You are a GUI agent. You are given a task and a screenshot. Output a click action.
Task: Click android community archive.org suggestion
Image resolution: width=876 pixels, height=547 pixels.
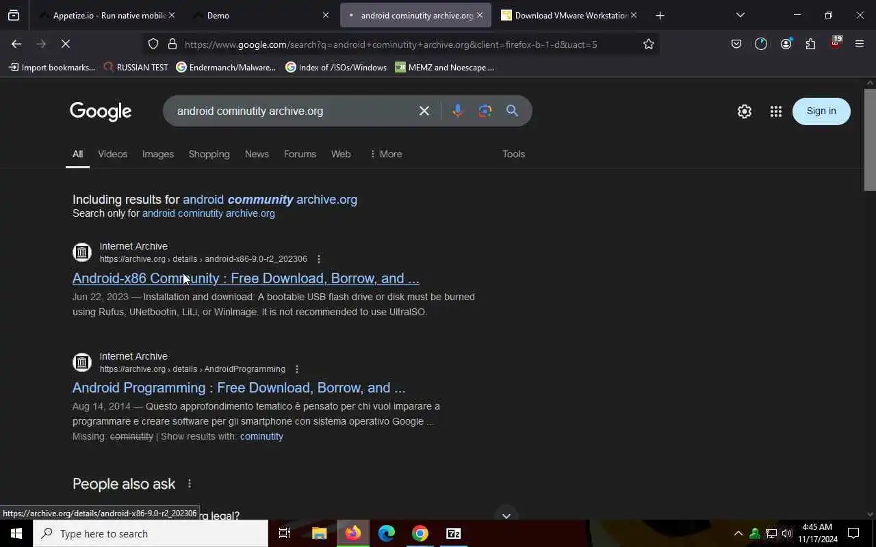(270, 200)
